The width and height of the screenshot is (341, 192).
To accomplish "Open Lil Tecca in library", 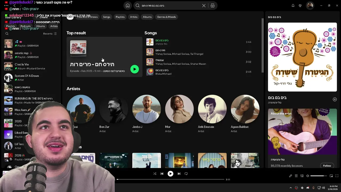I will [16, 146].
